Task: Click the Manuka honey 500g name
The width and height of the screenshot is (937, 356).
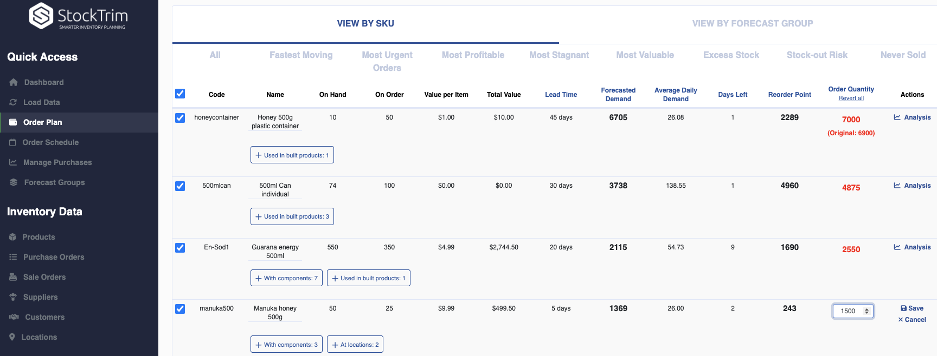Action: point(275,313)
